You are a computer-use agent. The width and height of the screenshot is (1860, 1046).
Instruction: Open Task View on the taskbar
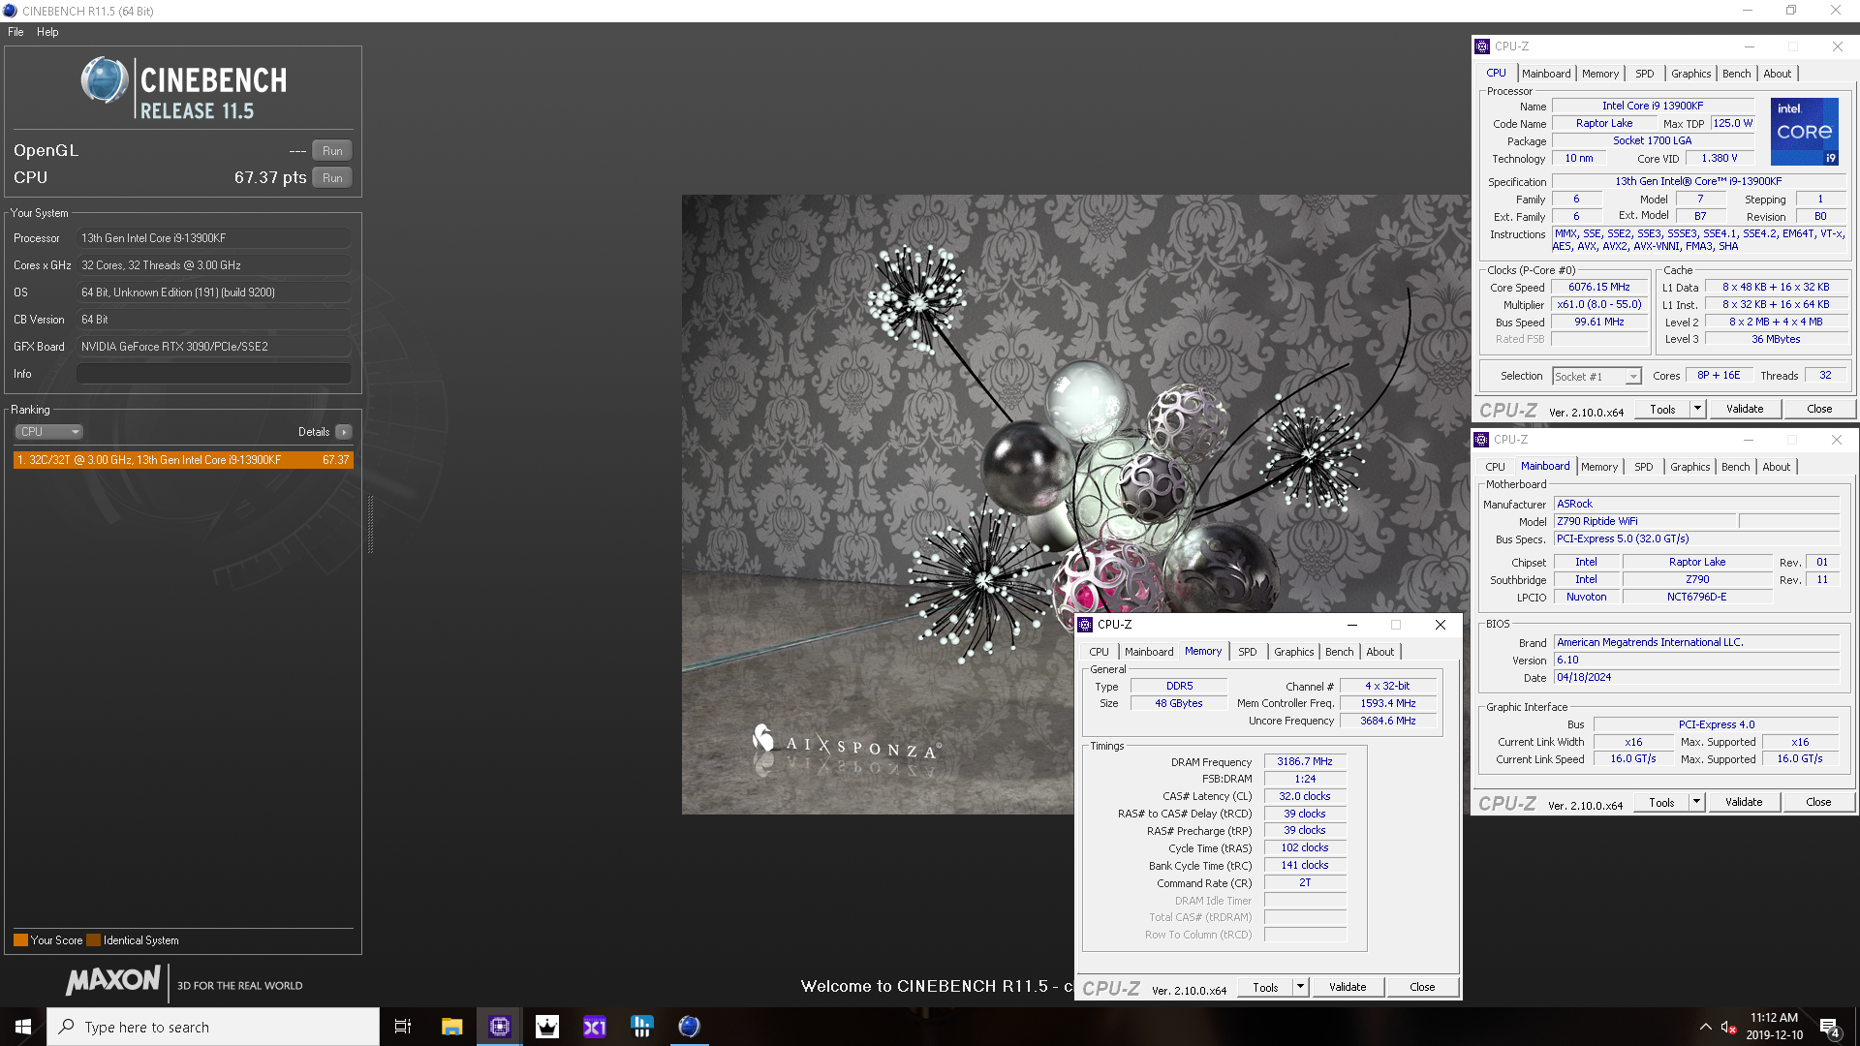pyautogui.click(x=403, y=1027)
